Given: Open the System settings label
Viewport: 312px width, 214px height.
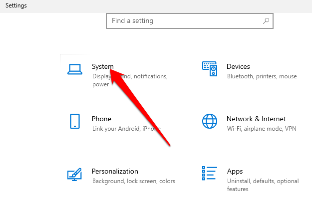Looking at the screenshot, I should [x=102, y=66].
